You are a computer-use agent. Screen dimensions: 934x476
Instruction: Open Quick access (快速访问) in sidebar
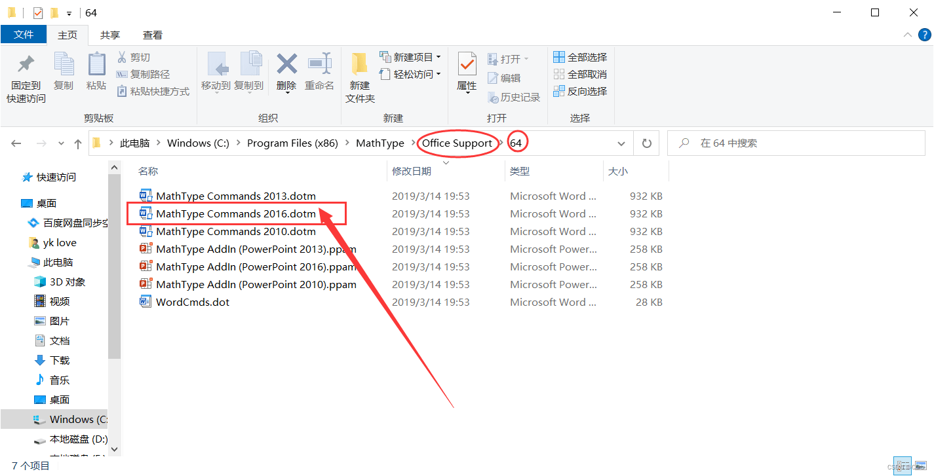(49, 177)
